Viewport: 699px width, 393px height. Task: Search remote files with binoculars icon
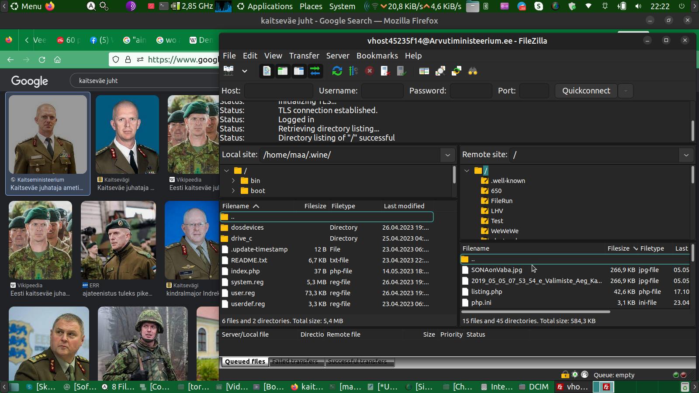tap(473, 71)
